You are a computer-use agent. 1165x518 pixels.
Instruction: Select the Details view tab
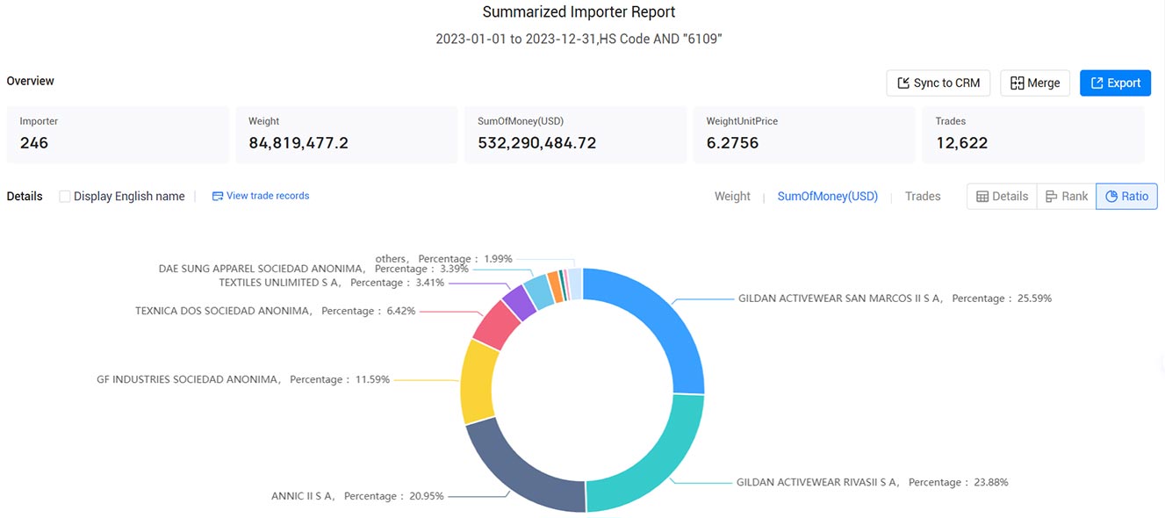[x=1003, y=197]
